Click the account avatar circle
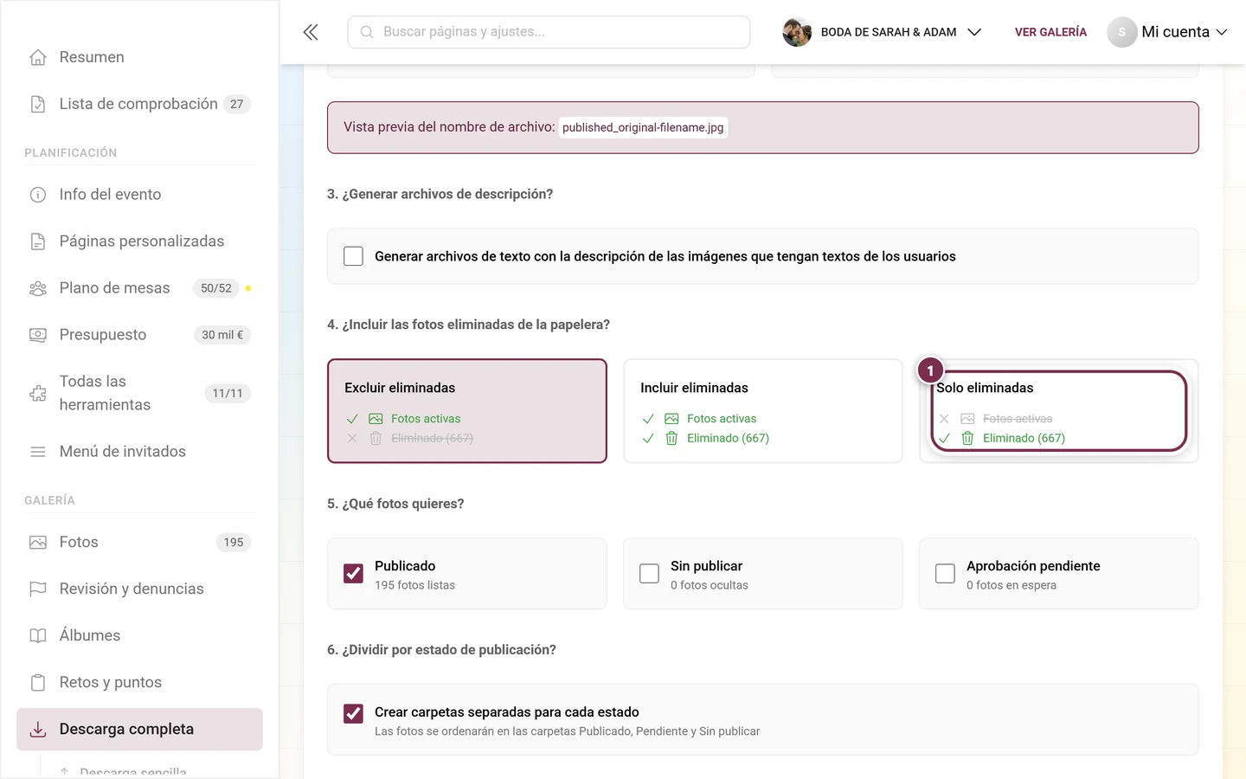 point(1121,32)
